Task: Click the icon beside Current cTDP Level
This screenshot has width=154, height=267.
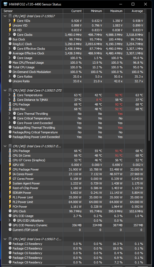Action: pyautogui.click(x=10, y=230)
